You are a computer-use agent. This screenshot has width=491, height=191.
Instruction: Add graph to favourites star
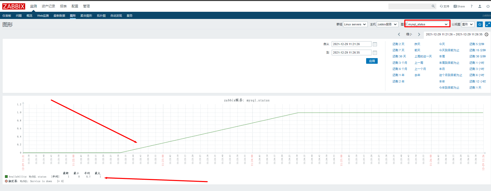pyautogui.click(x=480, y=24)
